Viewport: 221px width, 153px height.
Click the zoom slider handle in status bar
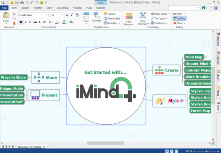point(206,151)
